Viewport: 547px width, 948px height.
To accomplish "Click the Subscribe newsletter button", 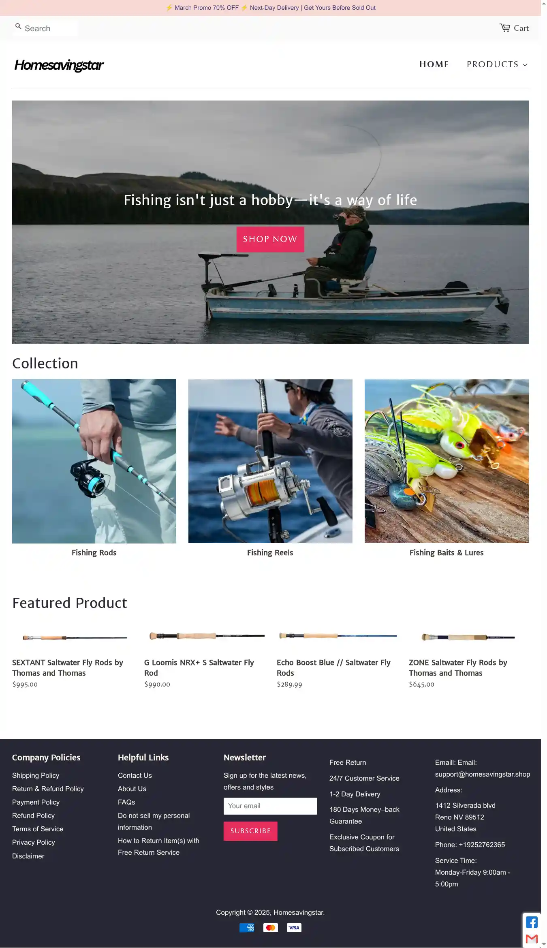I will coord(250,831).
